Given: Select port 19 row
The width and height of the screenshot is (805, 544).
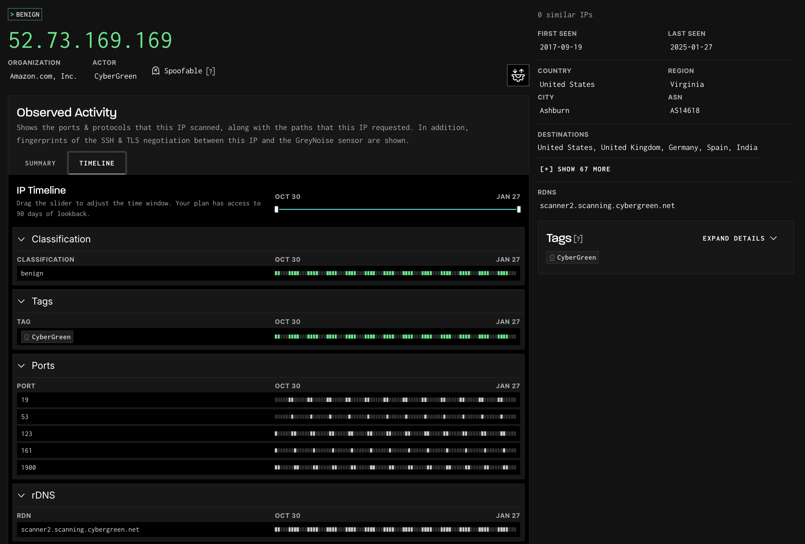Looking at the screenshot, I should pyautogui.click(x=268, y=400).
